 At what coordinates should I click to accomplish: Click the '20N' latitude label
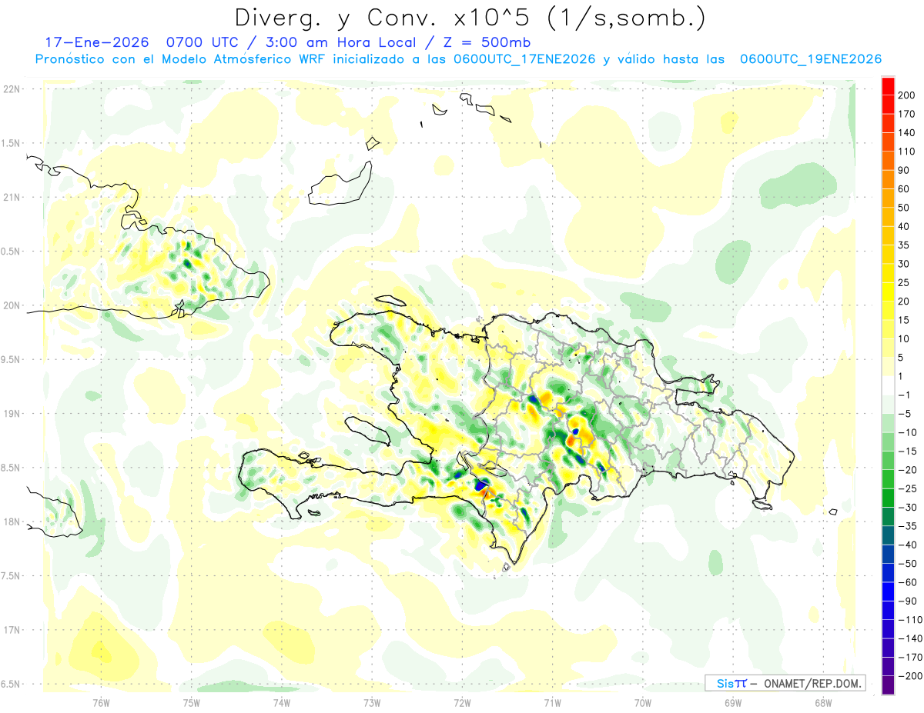[12, 305]
